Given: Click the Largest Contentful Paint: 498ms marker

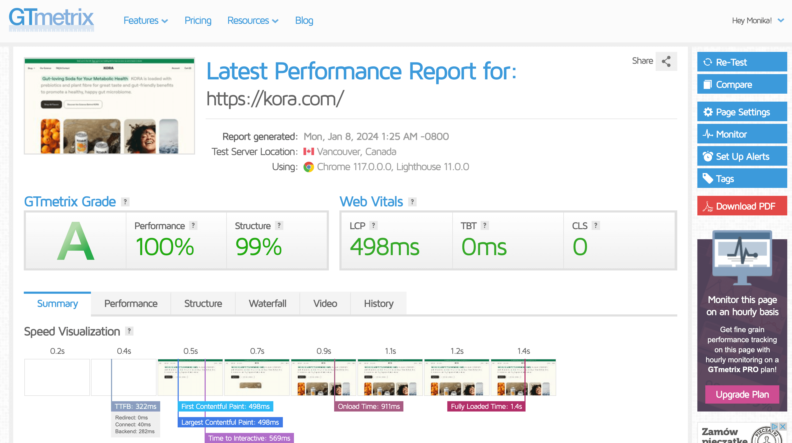Looking at the screenshot, I should [230, 422].
